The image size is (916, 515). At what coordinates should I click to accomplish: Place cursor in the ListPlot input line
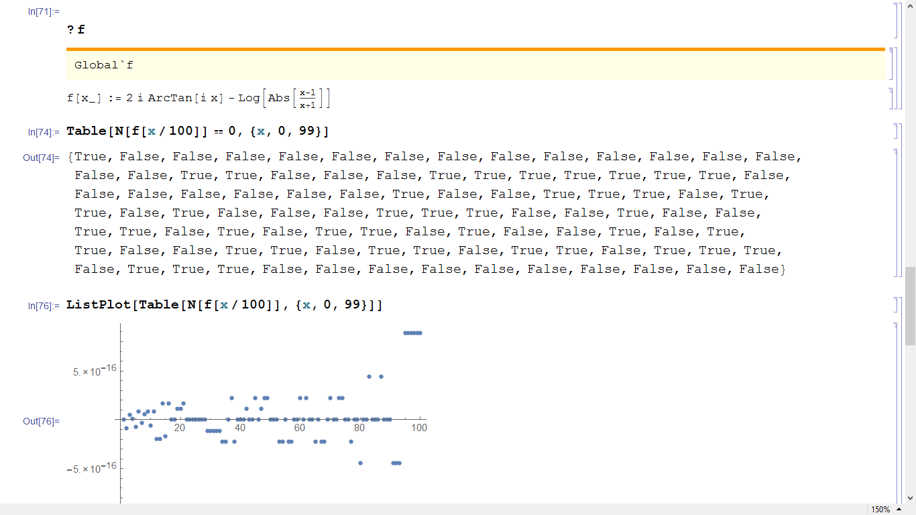(225, 305)
